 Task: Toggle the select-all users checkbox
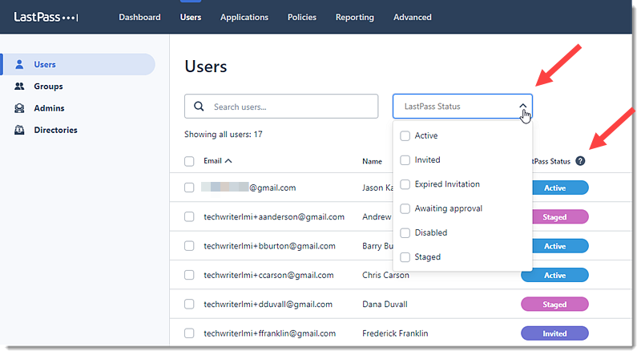coord(189,161)
